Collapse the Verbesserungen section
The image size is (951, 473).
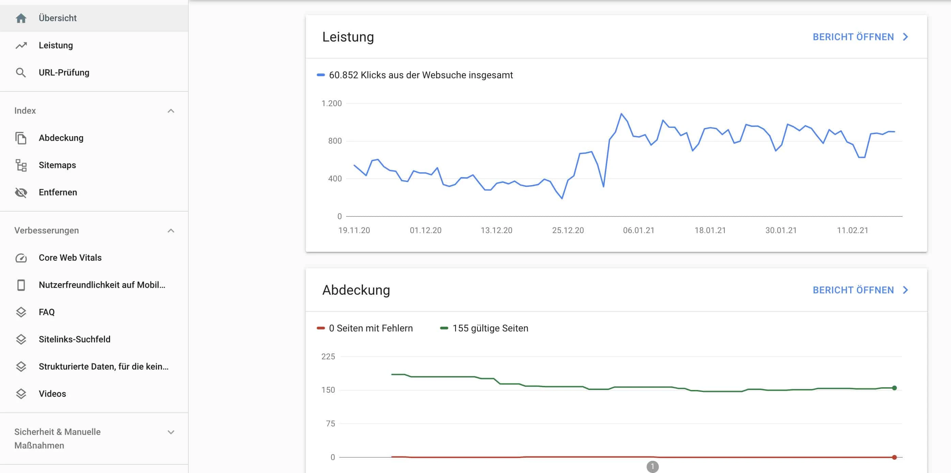[x=171, y=230]
